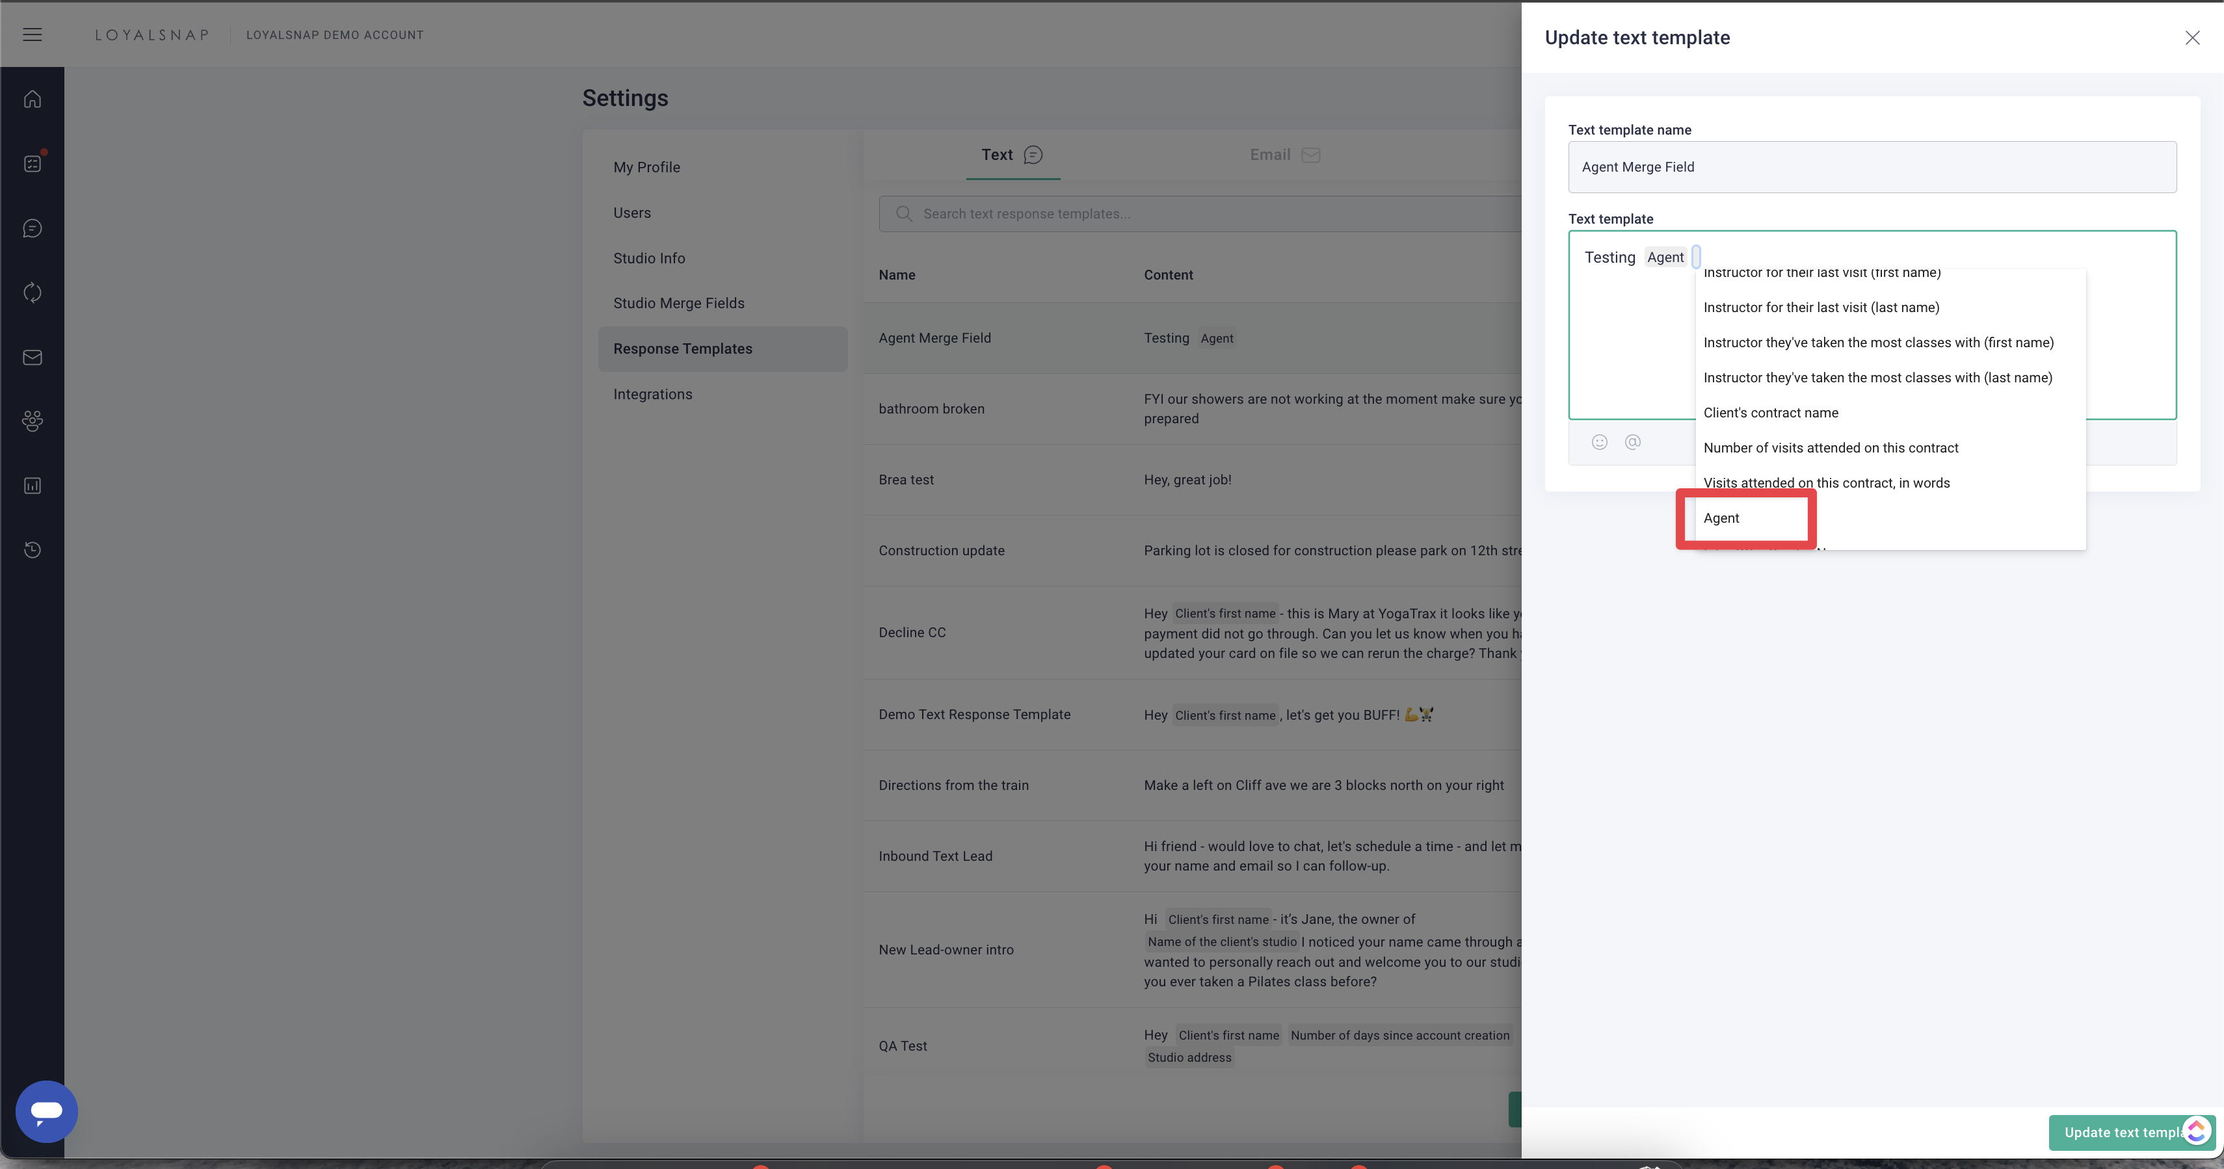This screenshot has width=2224, height=1169.
Task: Choose Client's contract name from dropdown list
Action: click(x=1770, y=413)
